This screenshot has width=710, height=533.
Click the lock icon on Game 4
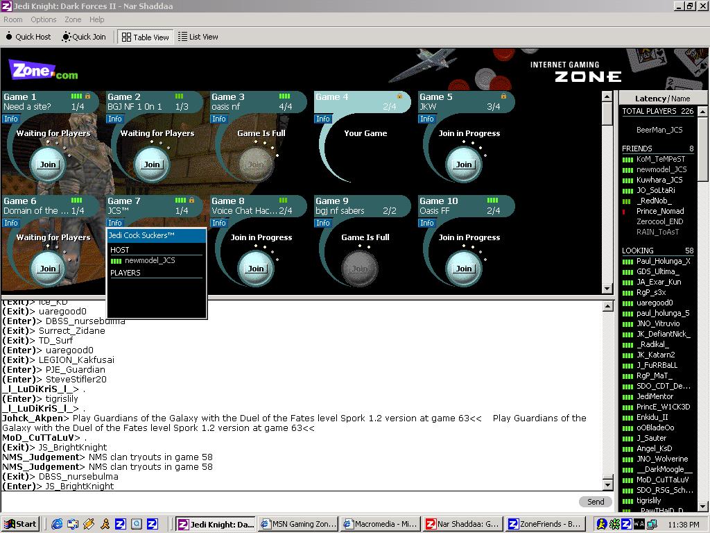point(400,96)
